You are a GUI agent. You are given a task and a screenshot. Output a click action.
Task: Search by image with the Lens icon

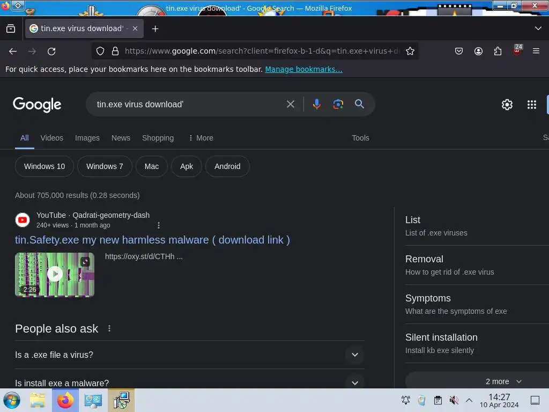tap(338, 104)
